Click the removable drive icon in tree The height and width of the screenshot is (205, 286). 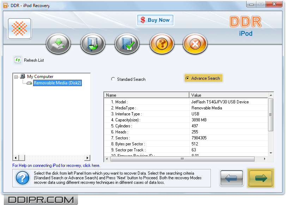click(x=29, y=83)
